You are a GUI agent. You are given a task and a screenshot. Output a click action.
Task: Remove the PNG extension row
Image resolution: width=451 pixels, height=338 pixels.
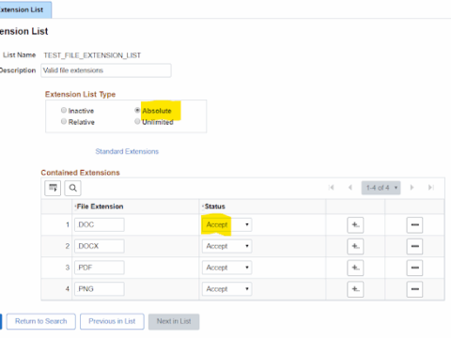(414, 289)
